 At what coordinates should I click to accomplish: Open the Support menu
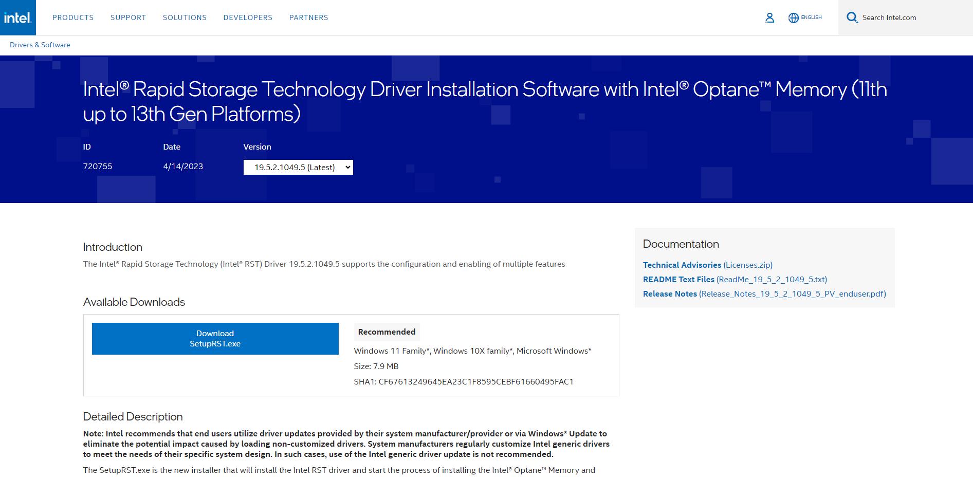(128, 17)
